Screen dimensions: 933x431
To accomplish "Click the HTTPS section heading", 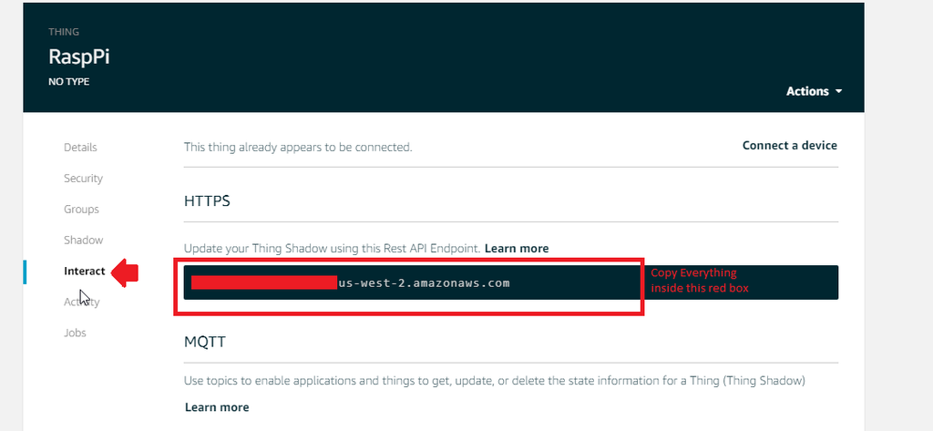I will pos(207,200).
